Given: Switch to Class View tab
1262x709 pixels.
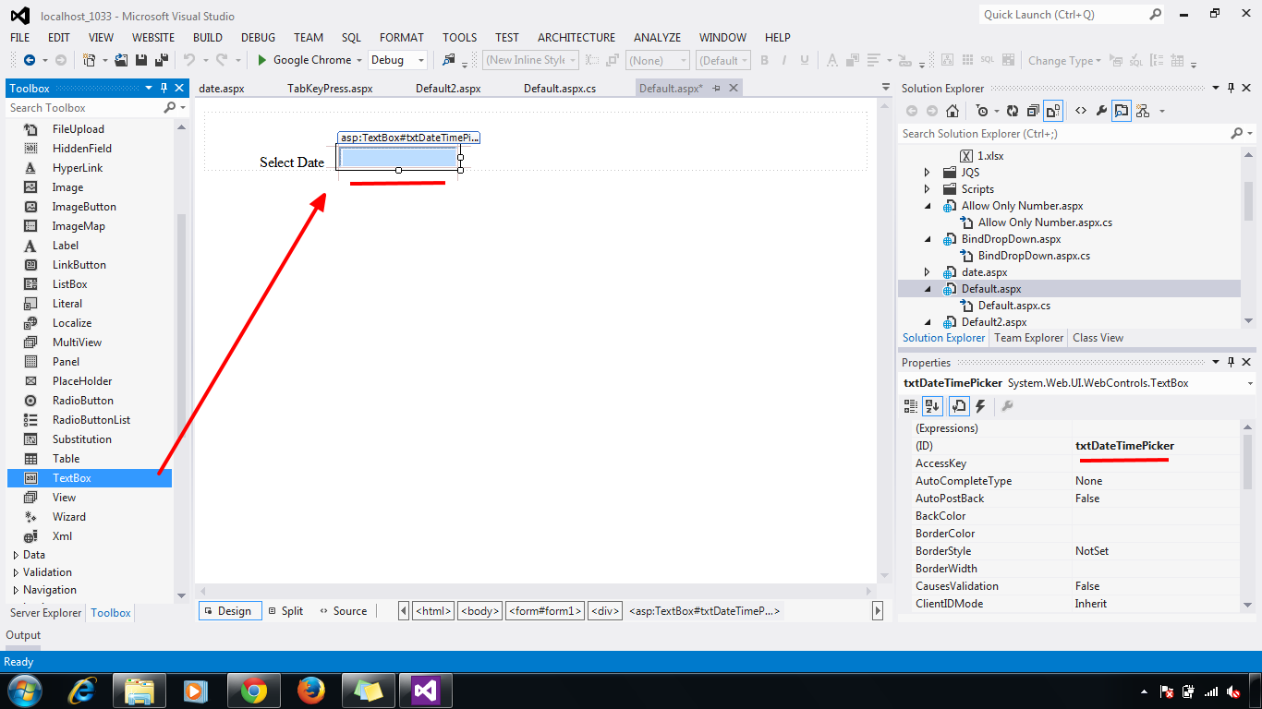Looking at the screenshot, I should tap(1098, 338).
